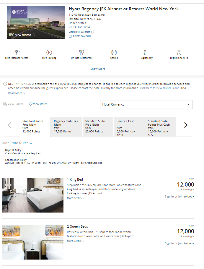Open the Hotel Currency dropdown

click(x=146, y=104)
